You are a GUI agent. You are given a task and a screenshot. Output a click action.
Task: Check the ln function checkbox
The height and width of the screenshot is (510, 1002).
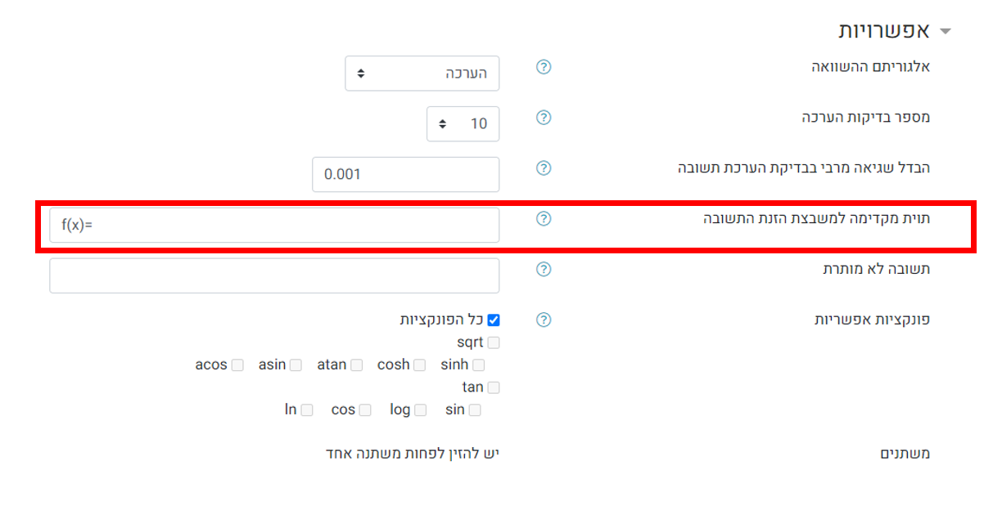(306, 410)
